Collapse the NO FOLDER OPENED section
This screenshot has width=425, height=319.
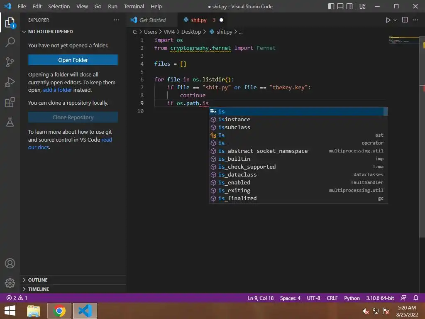[73, 32]
